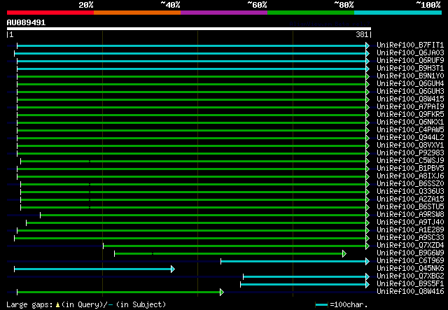Select the UniRef100_B6STU5 label
The height and width of the screenshot is (310, 448).
(410, 207)
